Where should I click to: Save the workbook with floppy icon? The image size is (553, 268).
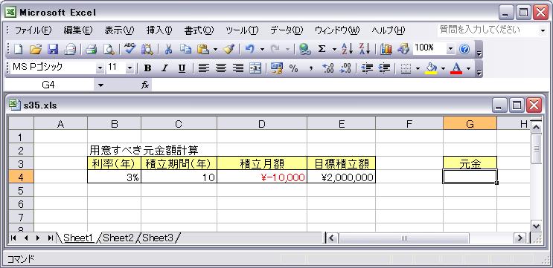tap(53, 50)
